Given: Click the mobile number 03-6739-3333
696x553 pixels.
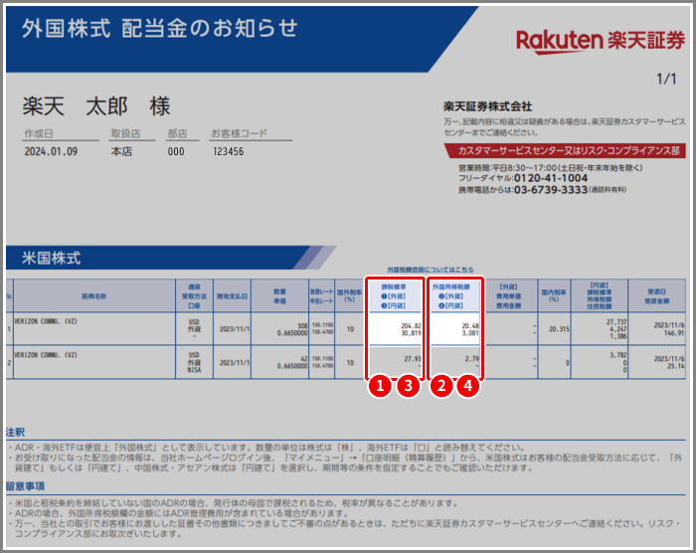Looking at the screenshot, I should point(551,190).
